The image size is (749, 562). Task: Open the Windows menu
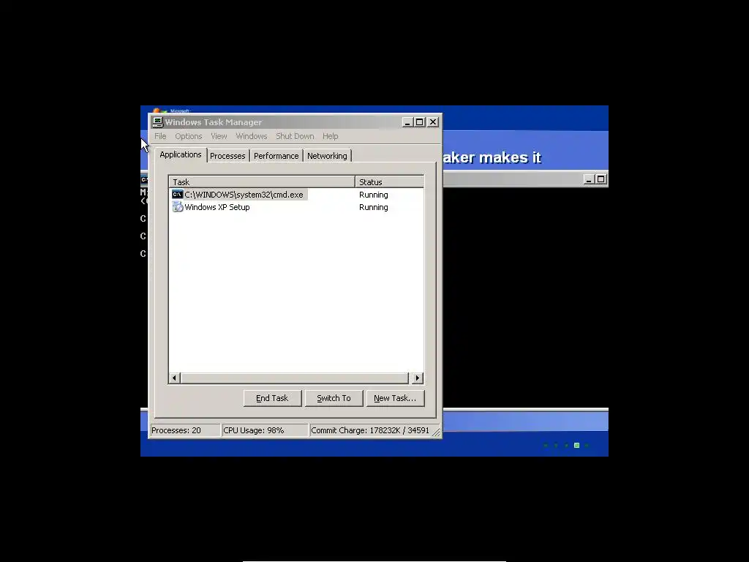pos(252,136)
